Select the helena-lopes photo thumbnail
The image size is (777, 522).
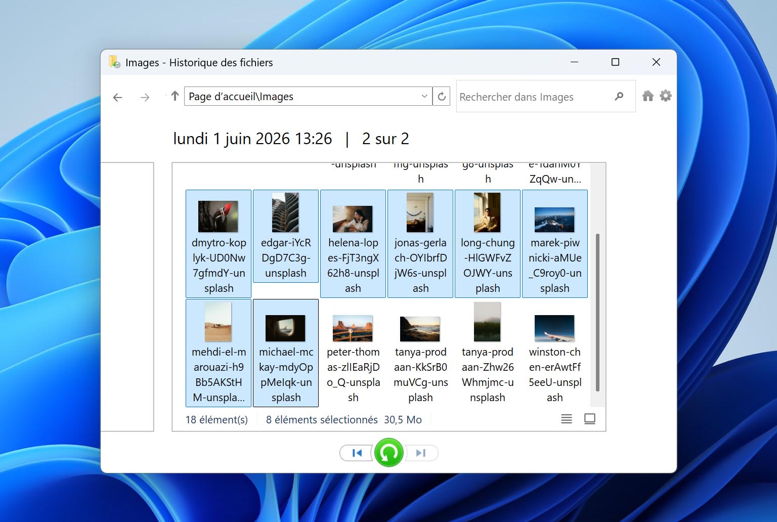point(353,219)
